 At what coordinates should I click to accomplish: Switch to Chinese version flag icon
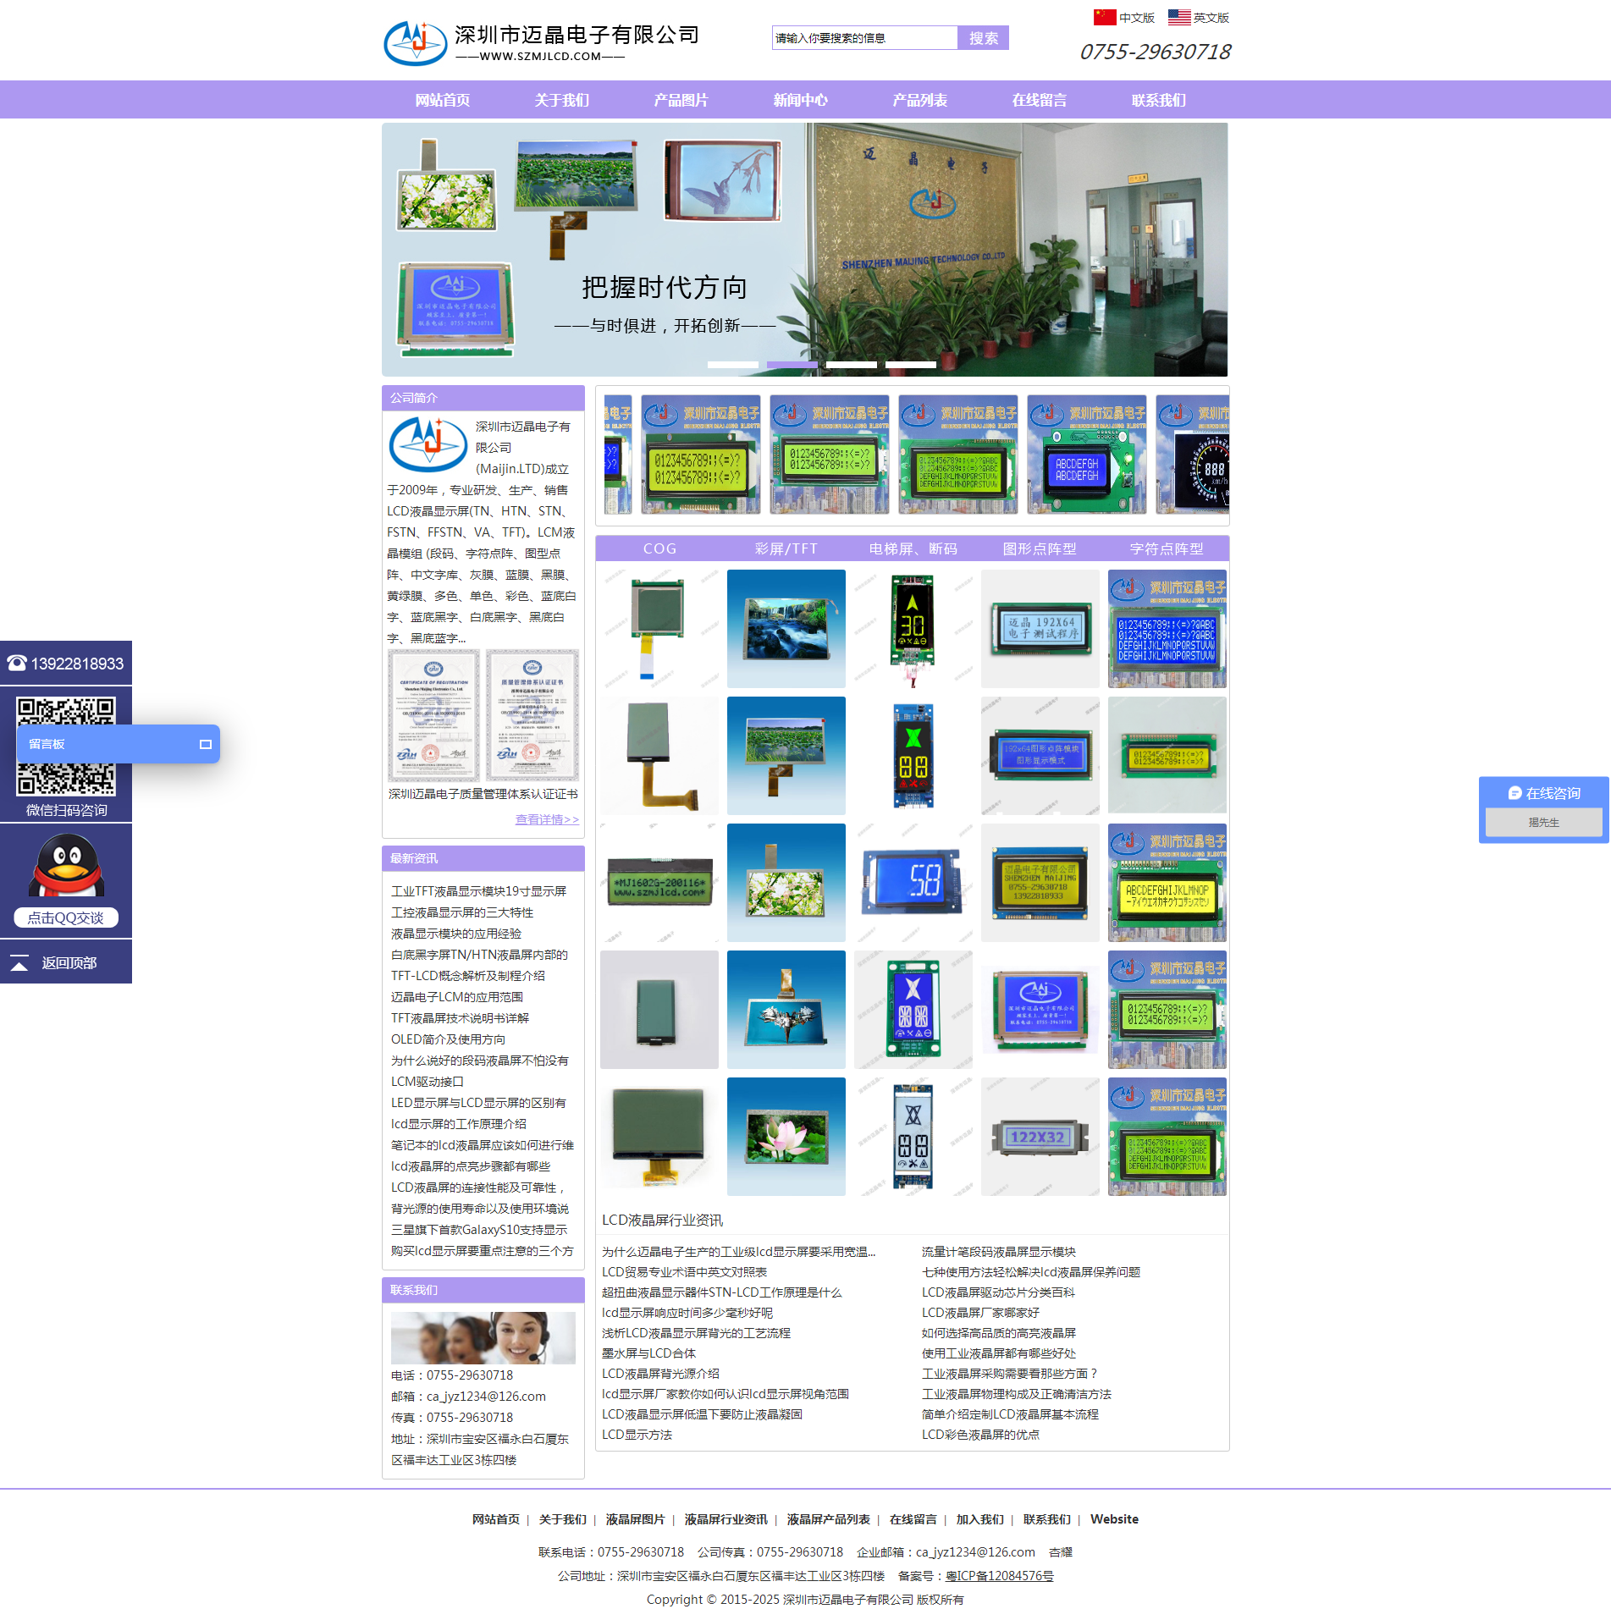coord(1105,17)
